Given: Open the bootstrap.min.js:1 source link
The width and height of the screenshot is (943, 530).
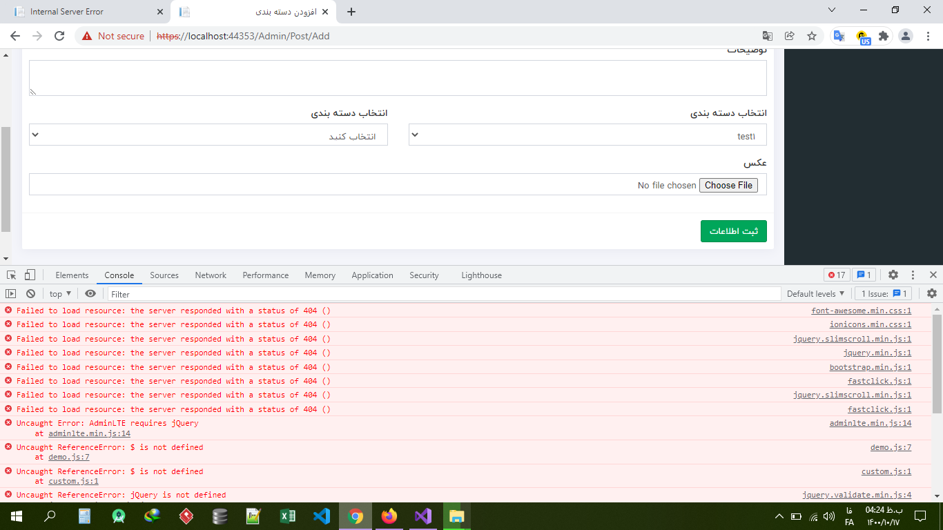Looking at the screenshot, I should coord(871,367).
